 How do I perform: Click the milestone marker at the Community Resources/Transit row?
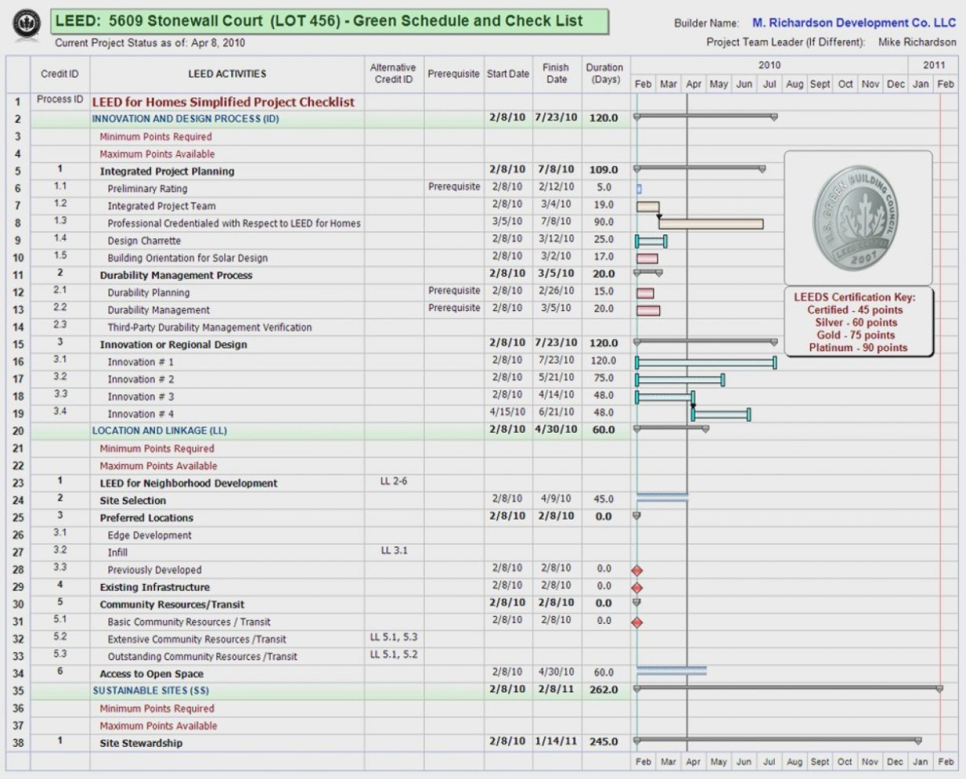tap(635, 602)
